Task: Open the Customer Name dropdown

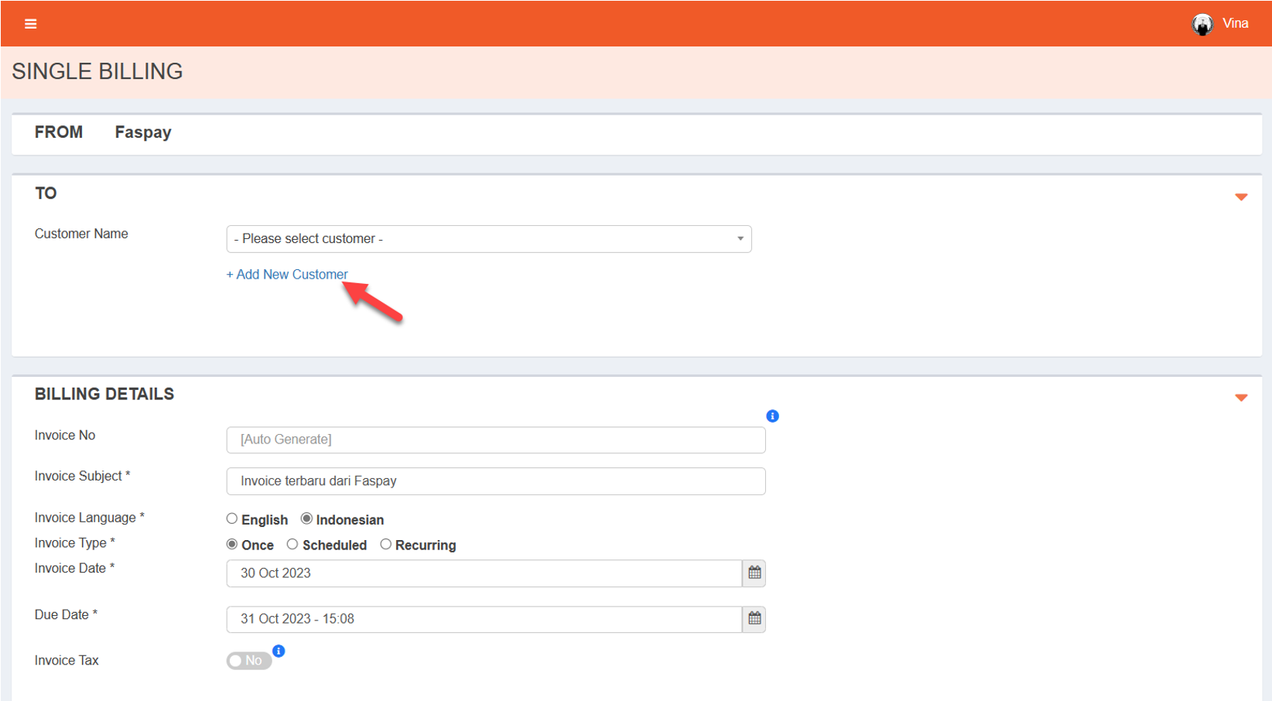Action: (x=488, y=239)
